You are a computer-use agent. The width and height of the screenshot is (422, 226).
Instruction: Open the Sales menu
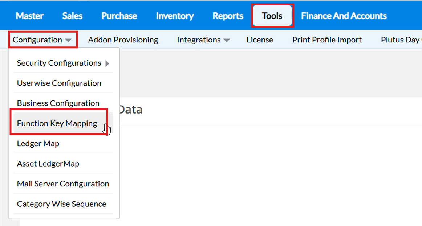point(72,16)
